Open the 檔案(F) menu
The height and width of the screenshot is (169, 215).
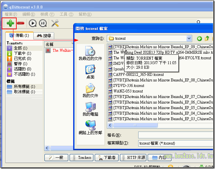tap(11, 14)
